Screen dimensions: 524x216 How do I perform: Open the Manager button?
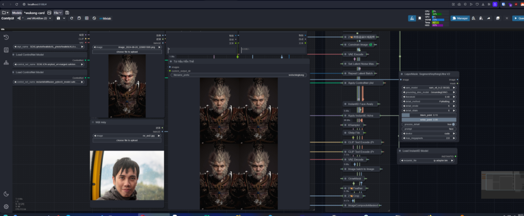pyautogui.click(x=460, y=18)
